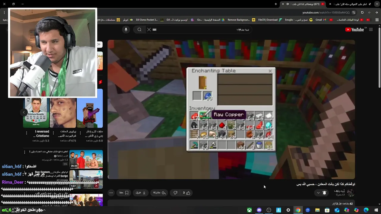Open the KR كورقر bookmark
The width and height of the screenshot is (381, 214).
[128, 20]
